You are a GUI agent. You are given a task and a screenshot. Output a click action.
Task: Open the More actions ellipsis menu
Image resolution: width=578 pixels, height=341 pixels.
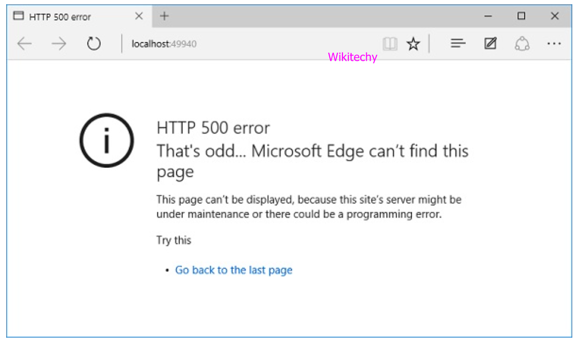[554, 44]
